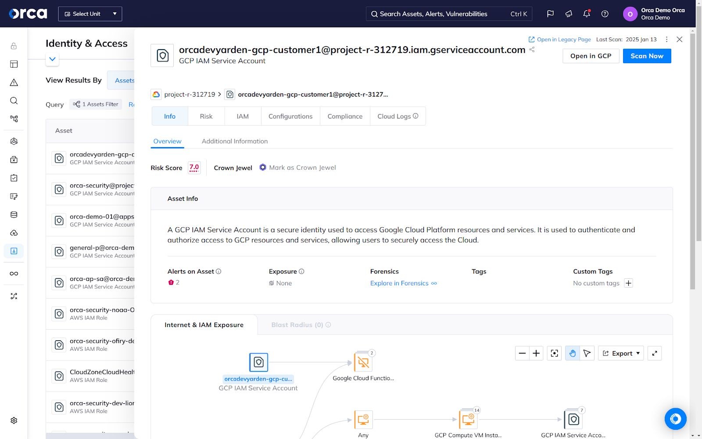Open the Select Unit dropdown
Screen dimensions: 702x439
coord(90,14)
